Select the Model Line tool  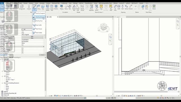(x=78, y=8)
